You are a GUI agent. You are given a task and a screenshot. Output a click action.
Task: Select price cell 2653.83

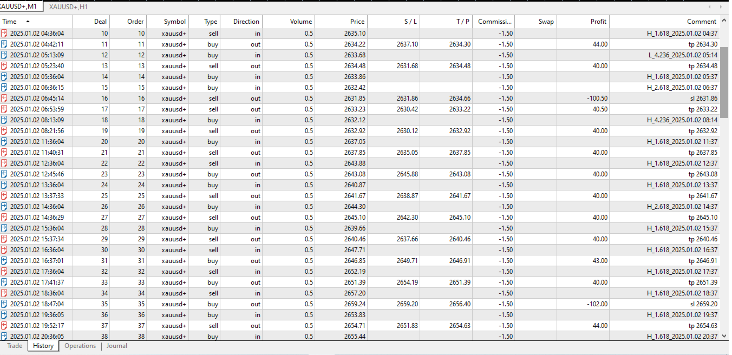coord(355,315)
